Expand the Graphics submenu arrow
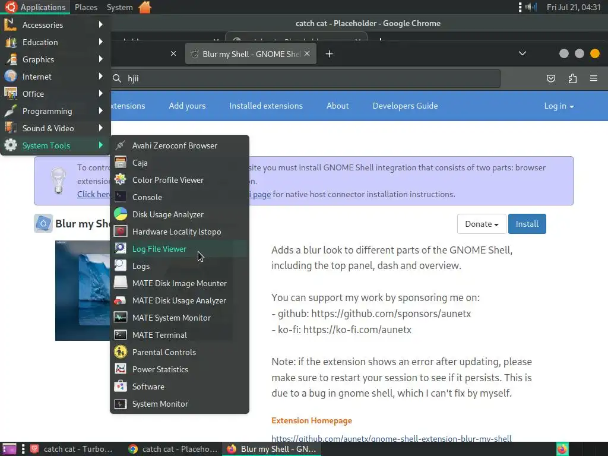The height and width of the screenshot is (456, 608). tap(101, 59)
